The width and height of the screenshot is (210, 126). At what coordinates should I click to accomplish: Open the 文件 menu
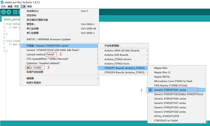3,7
